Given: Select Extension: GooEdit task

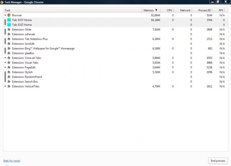Looking at the screenshot, I should (115, 44).
